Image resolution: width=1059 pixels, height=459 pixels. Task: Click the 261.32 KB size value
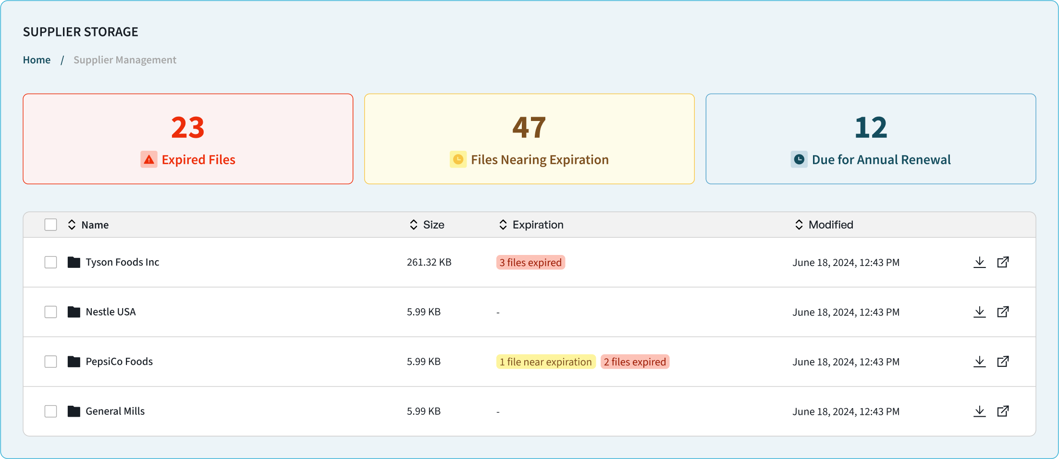click(x=429, y=262)
